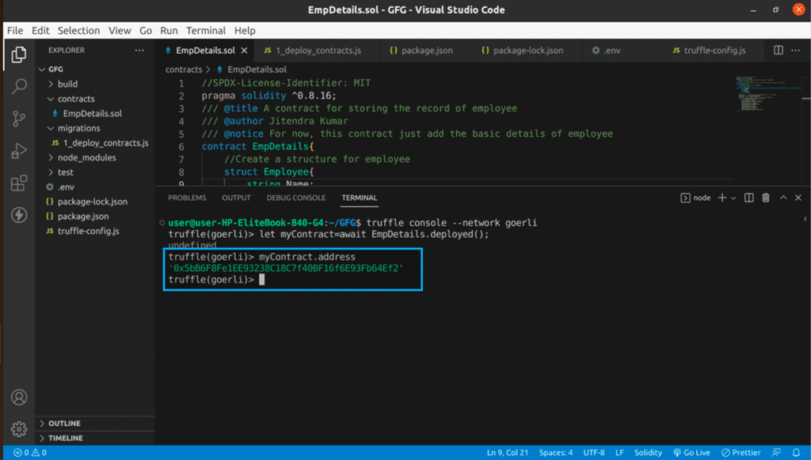Split the editor to the right
The width and height of the screenshot is (811, 460).
pos(778,50)
